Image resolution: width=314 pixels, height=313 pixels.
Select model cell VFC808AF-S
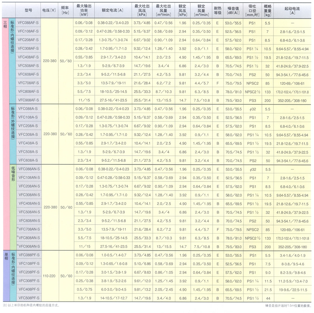[28, 91]
